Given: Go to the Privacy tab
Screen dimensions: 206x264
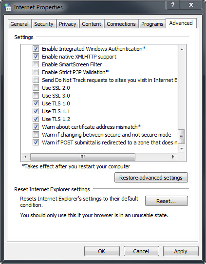Looking at the screenshot, I should pos(68,24).
